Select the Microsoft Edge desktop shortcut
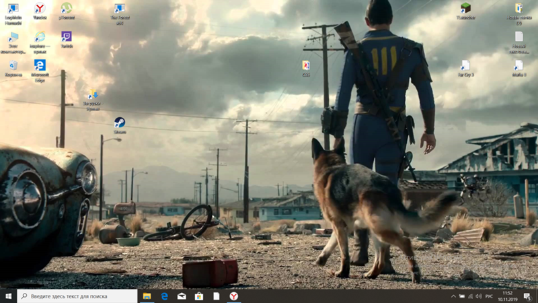The width and height of the screenshot is (538, 303). 40,71
